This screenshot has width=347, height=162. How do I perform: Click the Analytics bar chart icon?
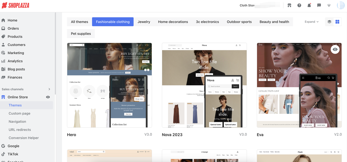pyautogui.click(x=3, y=61)
